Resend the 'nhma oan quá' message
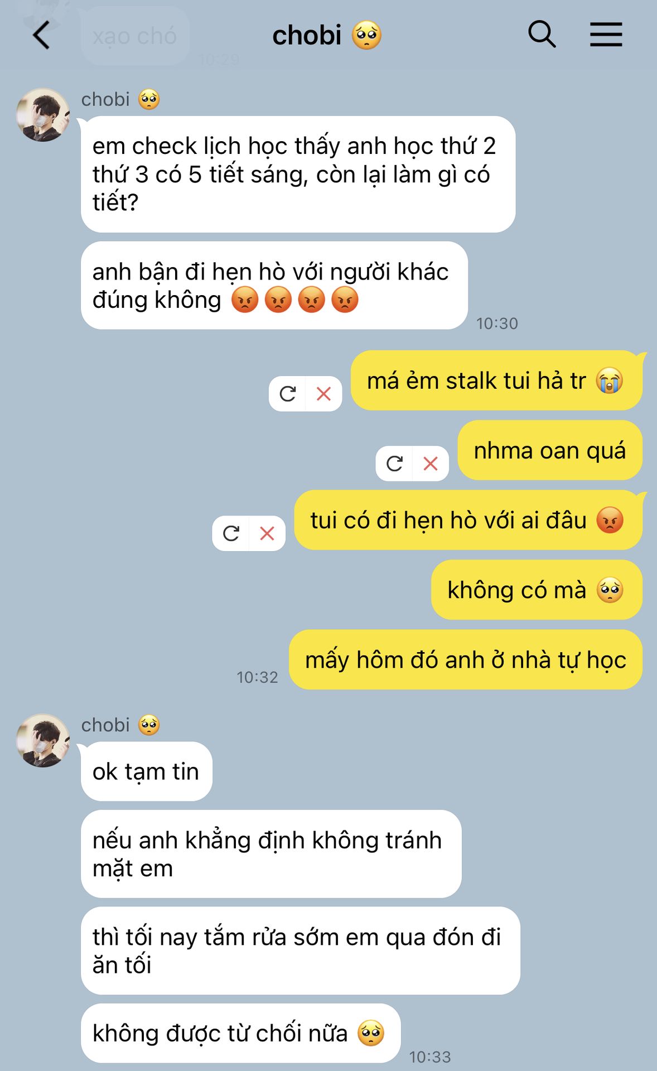 pos(394,464)
